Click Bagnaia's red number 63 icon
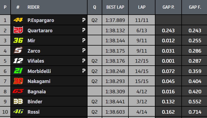This screenshot has width=207, height=118. 18,91
